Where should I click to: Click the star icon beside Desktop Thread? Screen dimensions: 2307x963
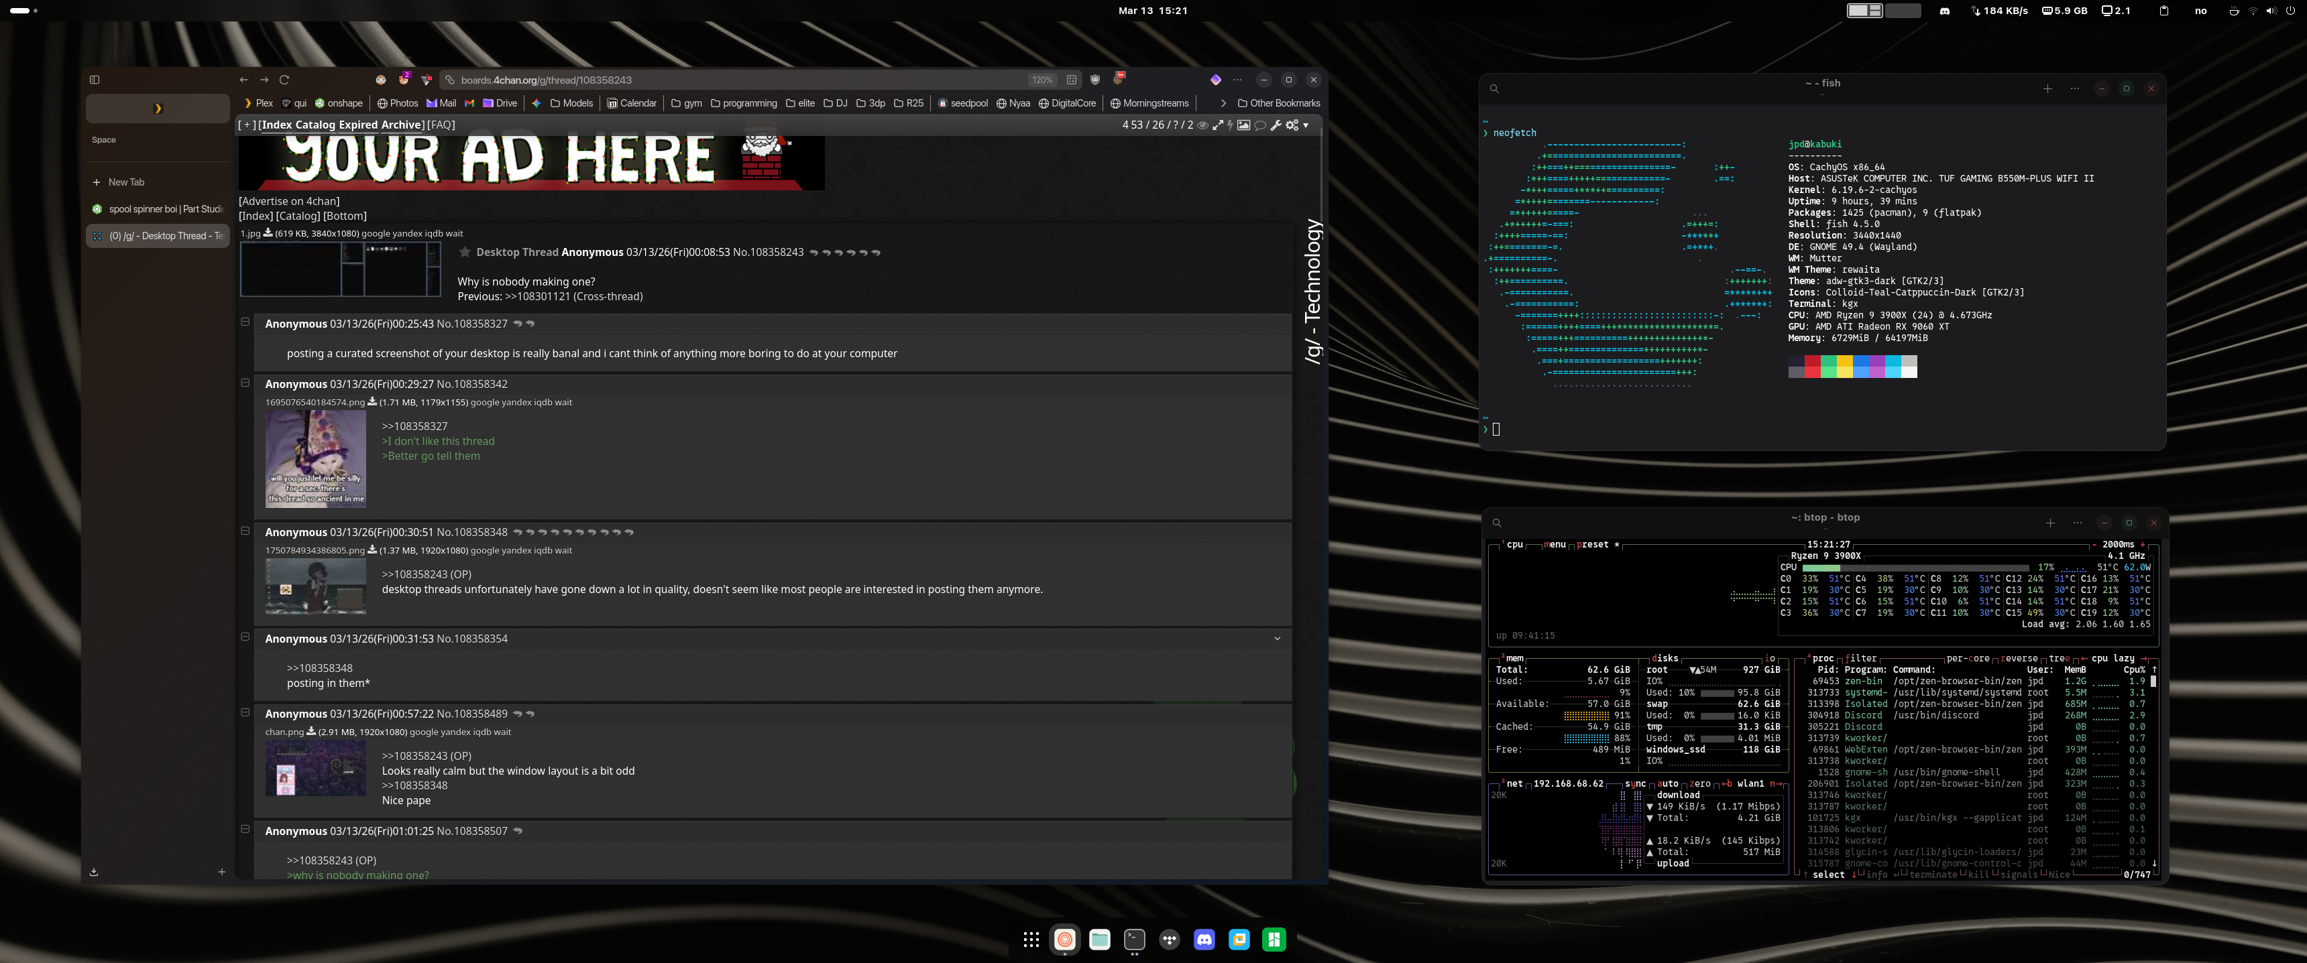coord(465,253)
